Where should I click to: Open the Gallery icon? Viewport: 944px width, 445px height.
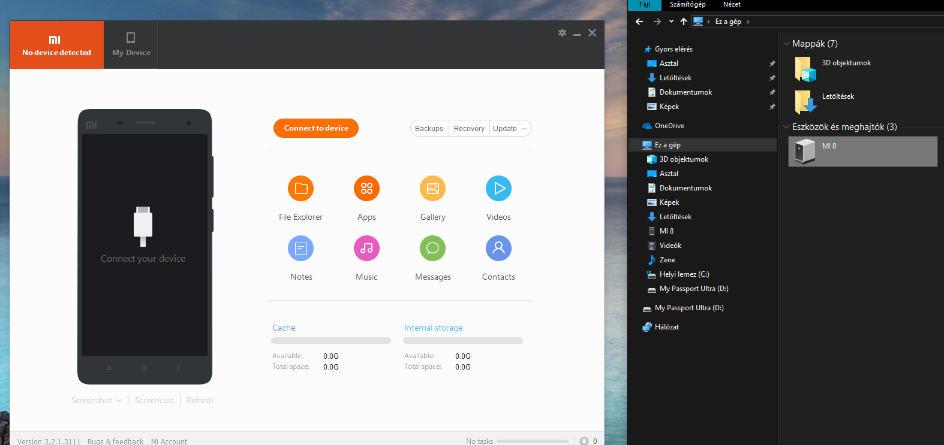coord(432,189)
